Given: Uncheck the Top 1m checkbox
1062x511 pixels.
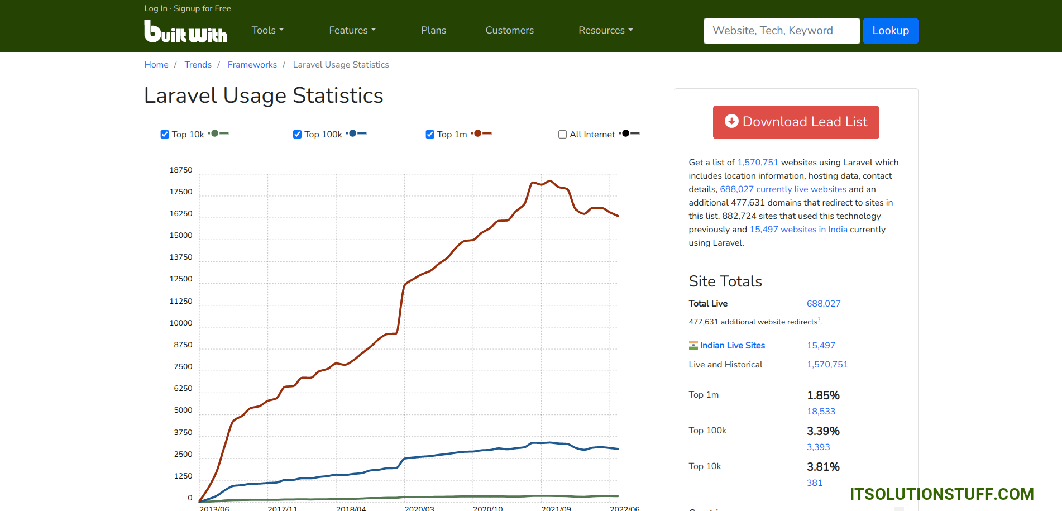Looking at the screenshot, I should click(x=430, y=134).
